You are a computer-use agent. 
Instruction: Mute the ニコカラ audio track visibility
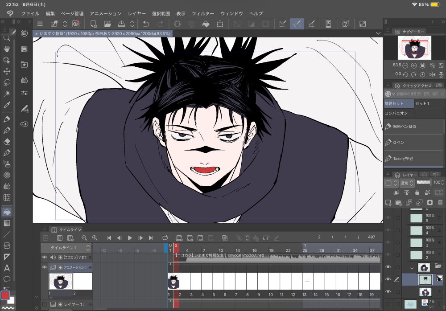[44, 257]
